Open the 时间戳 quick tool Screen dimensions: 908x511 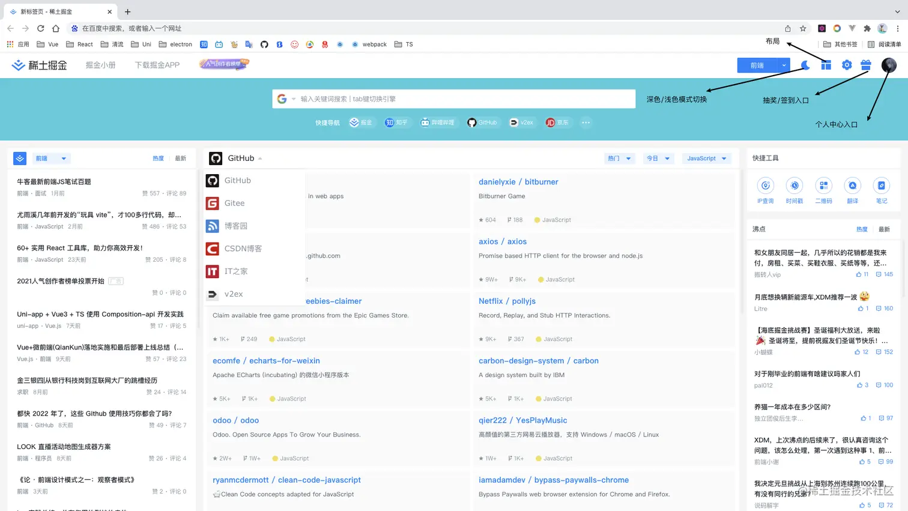[x=795, y=191]
